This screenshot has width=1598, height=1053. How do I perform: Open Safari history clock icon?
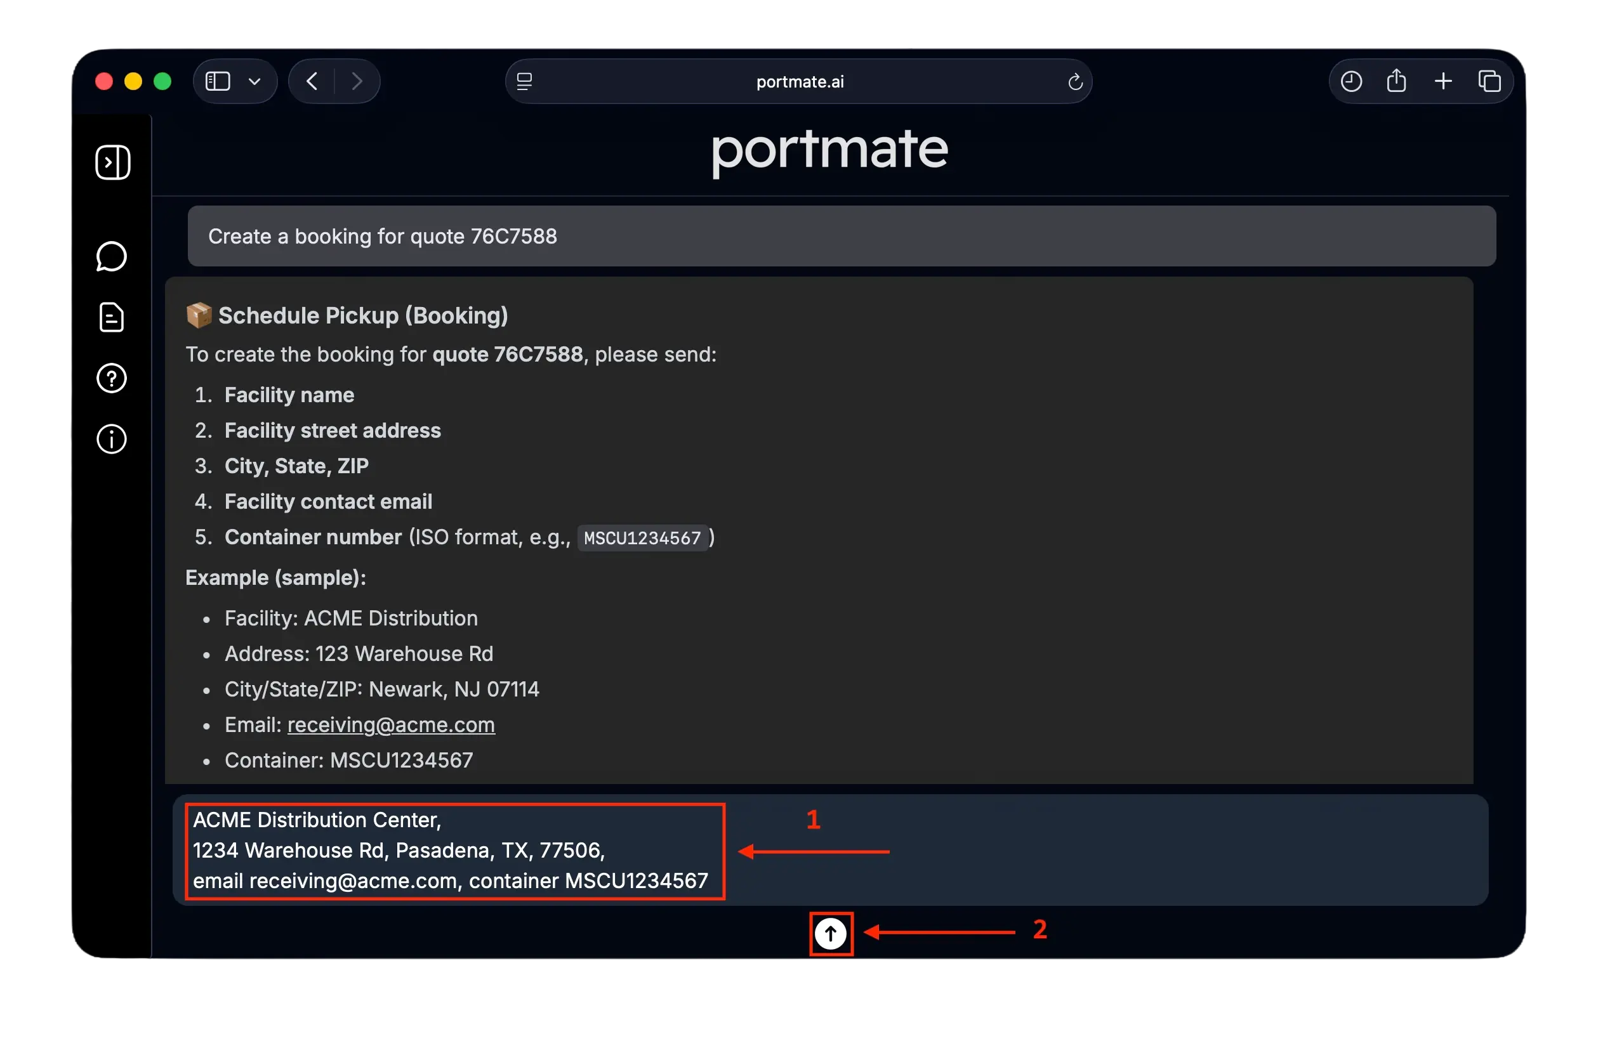[1352, 81]
